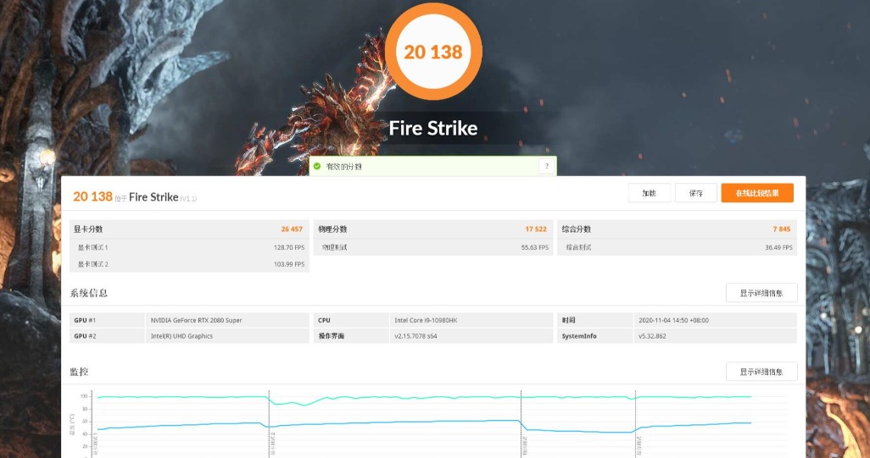This screenshot has width=870, height=458.
Task: Select the 显卡分数 label
Action: (88, 229)
